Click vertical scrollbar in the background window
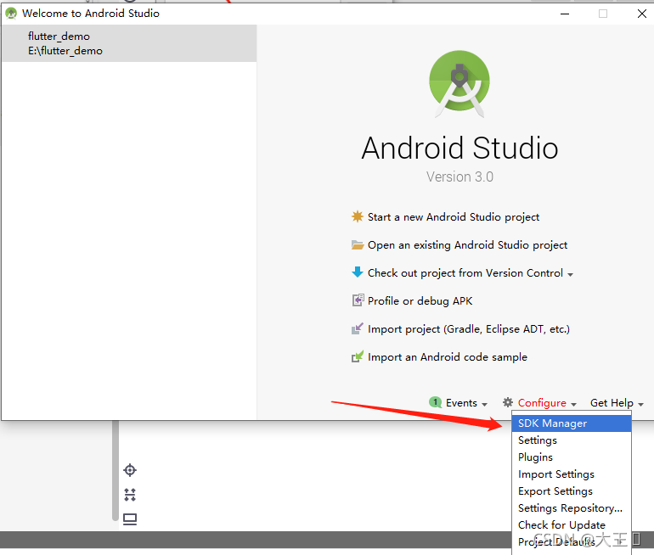 (116, 471)
